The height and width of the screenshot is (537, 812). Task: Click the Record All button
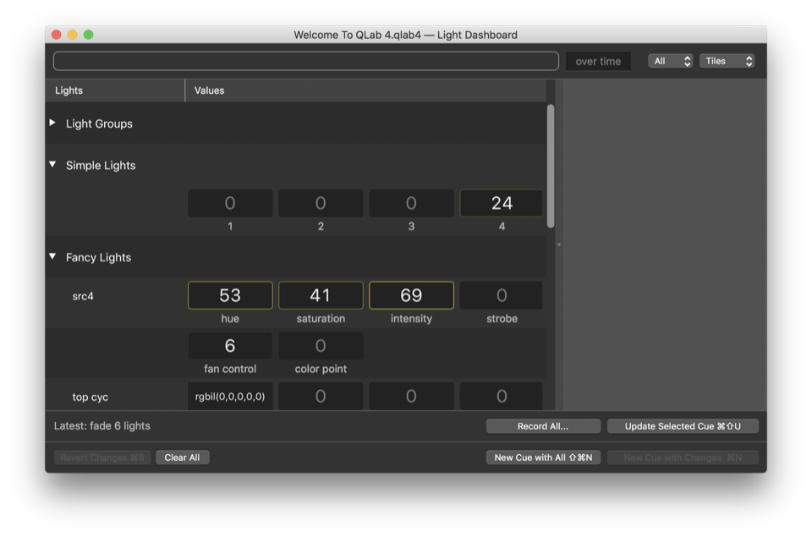543,426
